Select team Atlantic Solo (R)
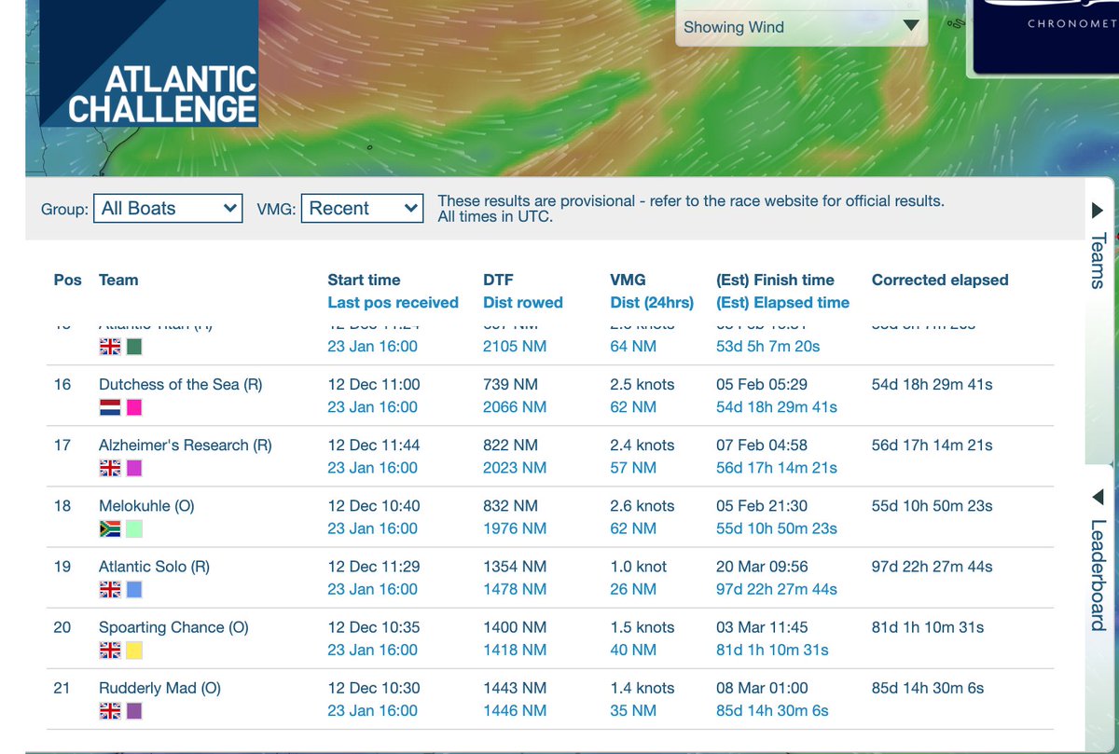This screenshot has height=754, width=1119. click(156, 566)
